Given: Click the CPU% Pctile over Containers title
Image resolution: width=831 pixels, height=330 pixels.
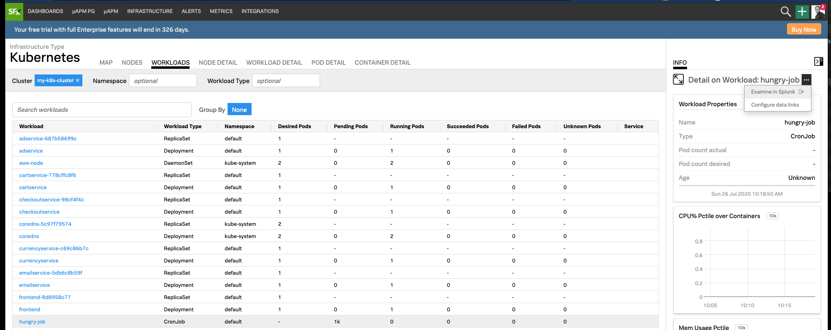Looking at the screenshot, I should 719,216.
